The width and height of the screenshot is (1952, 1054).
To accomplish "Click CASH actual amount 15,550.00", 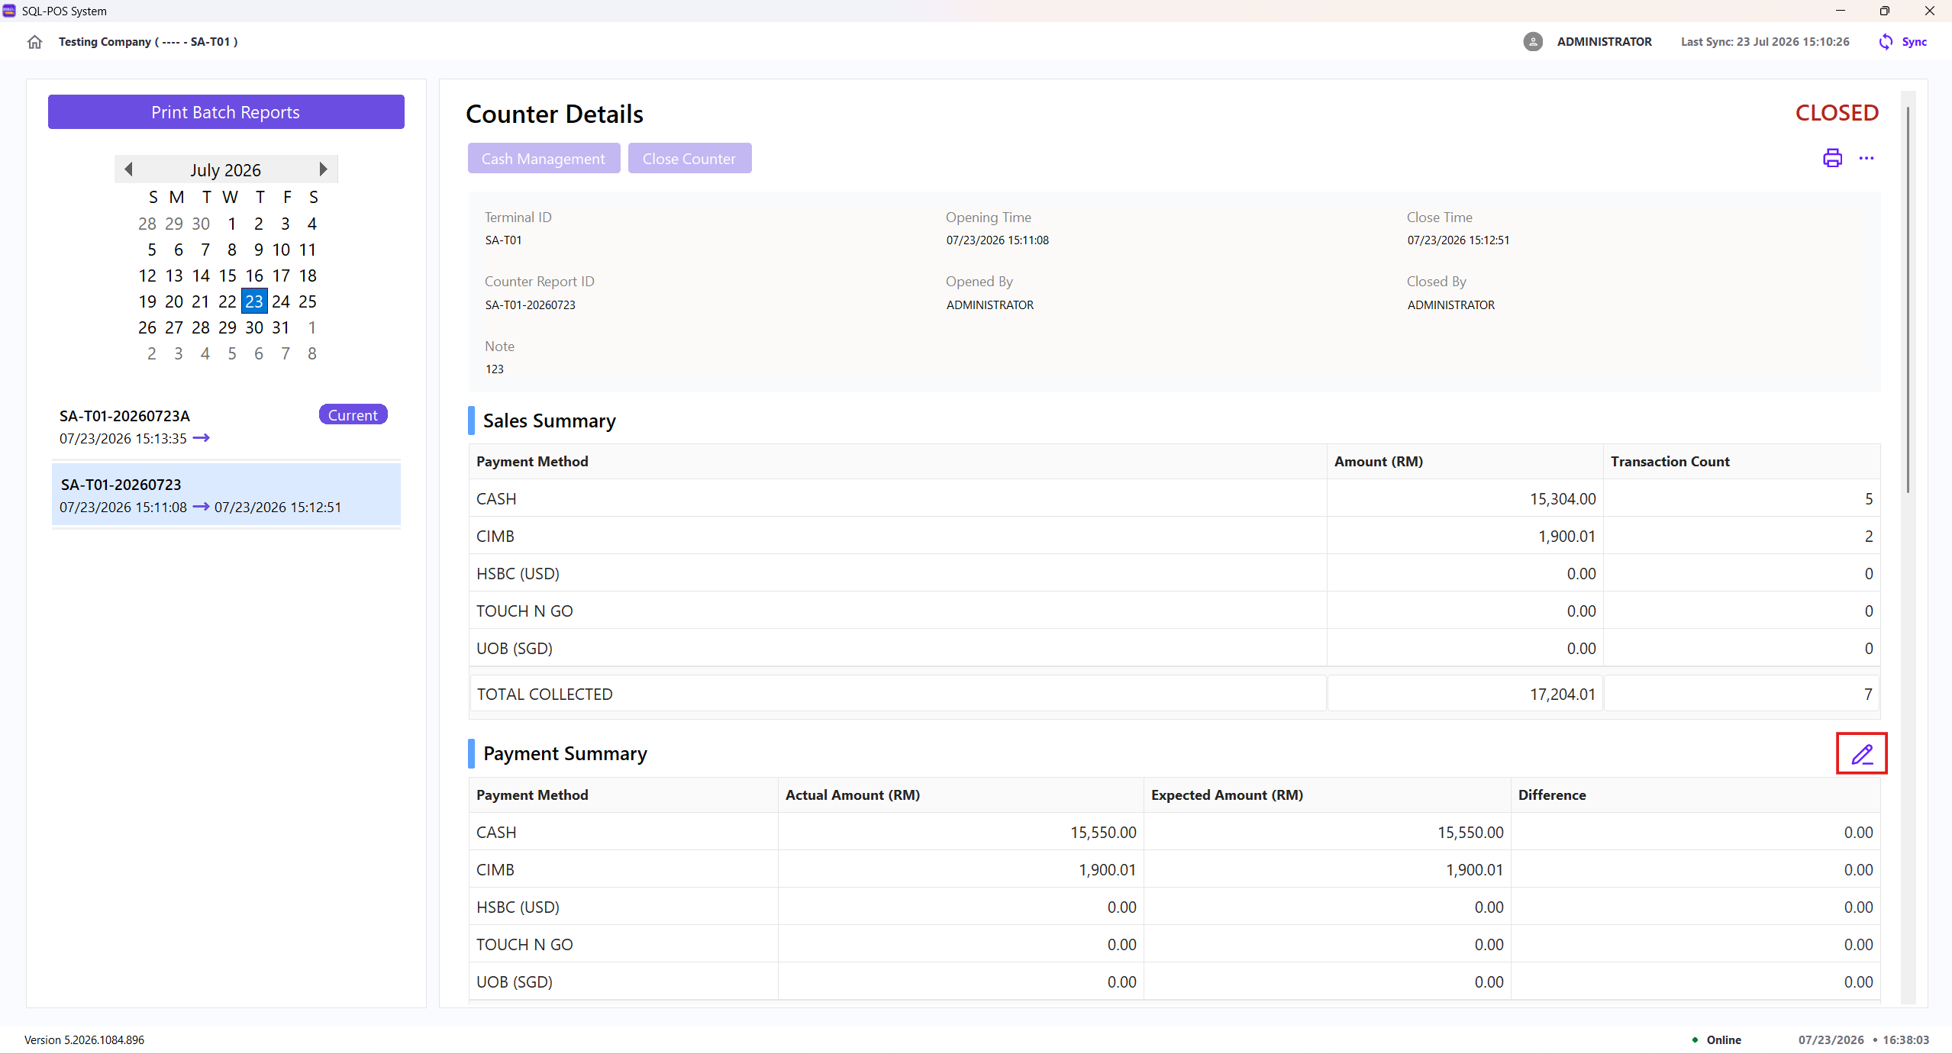I will [x=1103, y=833].
